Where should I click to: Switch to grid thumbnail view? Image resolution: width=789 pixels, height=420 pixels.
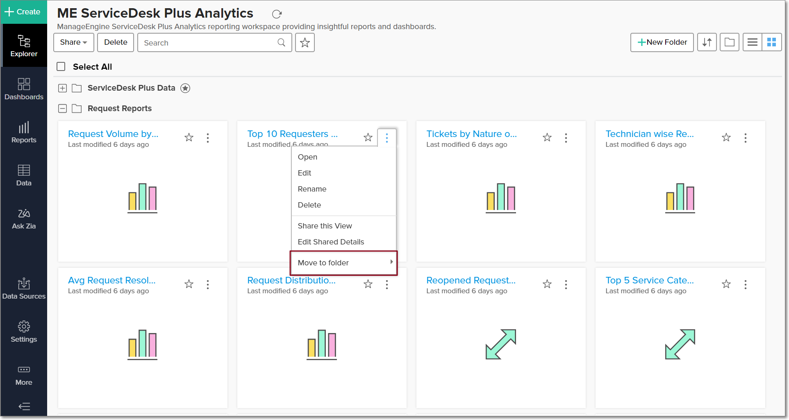[x=771, y=42]
